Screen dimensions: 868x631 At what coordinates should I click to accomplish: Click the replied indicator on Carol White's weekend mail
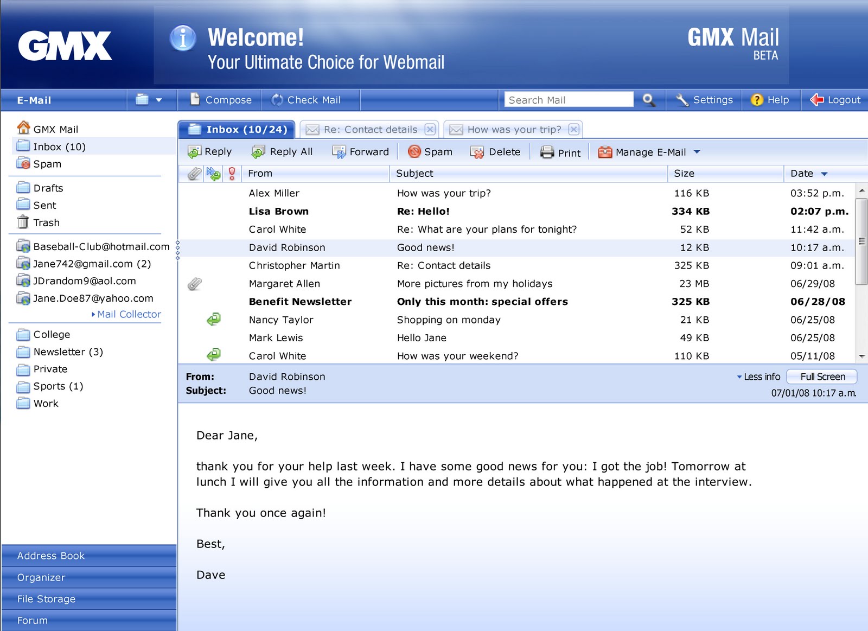click(x=213, y=355)
